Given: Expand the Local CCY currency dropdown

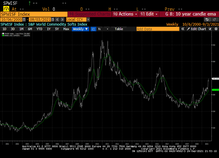Looking at the screenshot, I should coord(78,19).
